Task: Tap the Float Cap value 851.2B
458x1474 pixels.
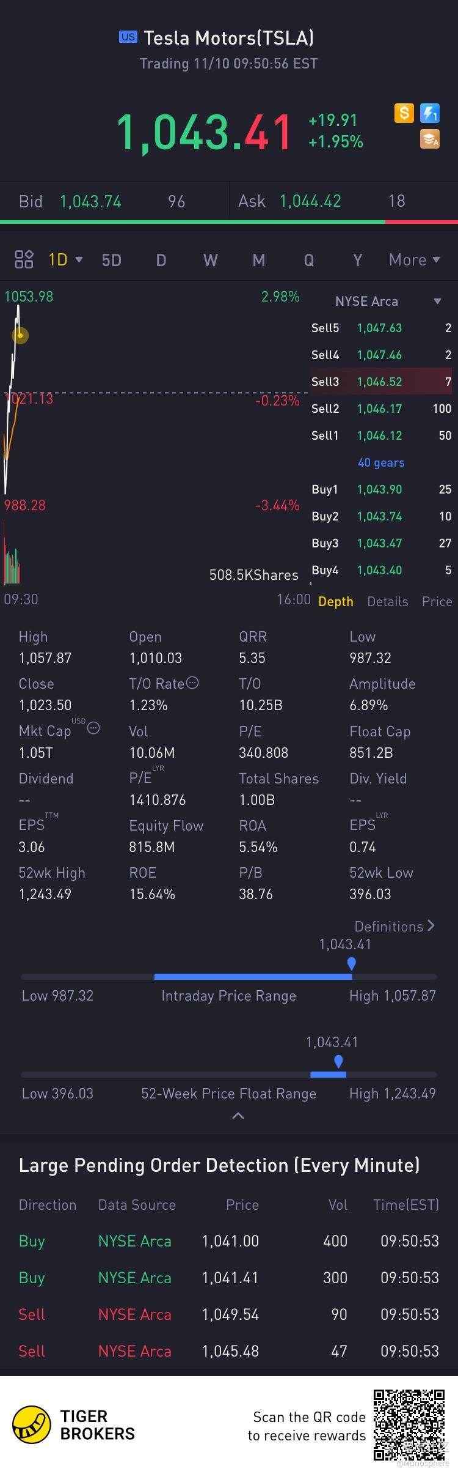Action: (371, 752)
